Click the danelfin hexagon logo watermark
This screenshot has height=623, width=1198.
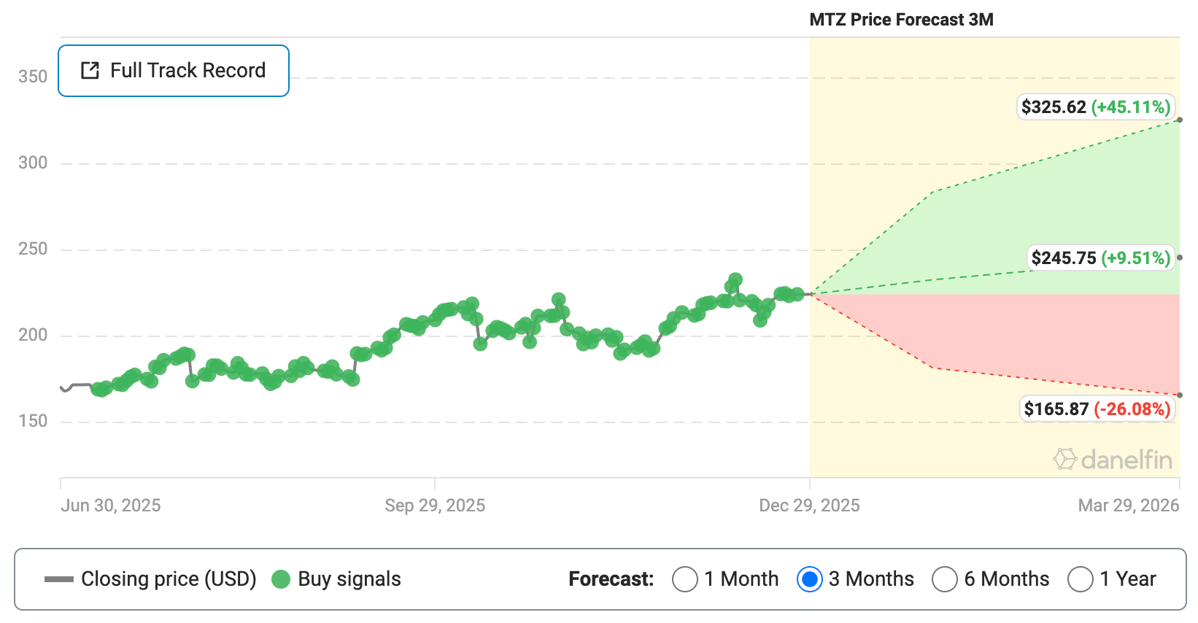[x=1065, y=460]
